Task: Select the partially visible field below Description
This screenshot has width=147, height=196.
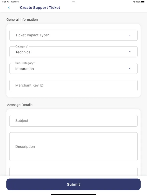Action: (73, 171)
